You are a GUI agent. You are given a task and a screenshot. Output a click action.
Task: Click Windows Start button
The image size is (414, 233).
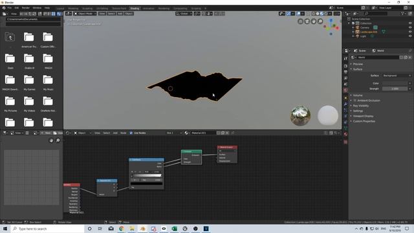tap(5, 228)
